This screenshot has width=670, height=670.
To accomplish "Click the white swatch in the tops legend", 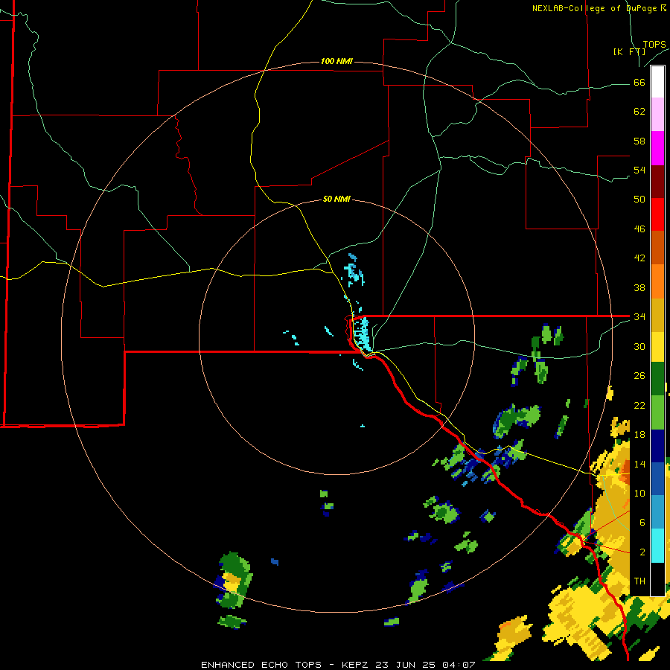I will (x=657, y=82).
